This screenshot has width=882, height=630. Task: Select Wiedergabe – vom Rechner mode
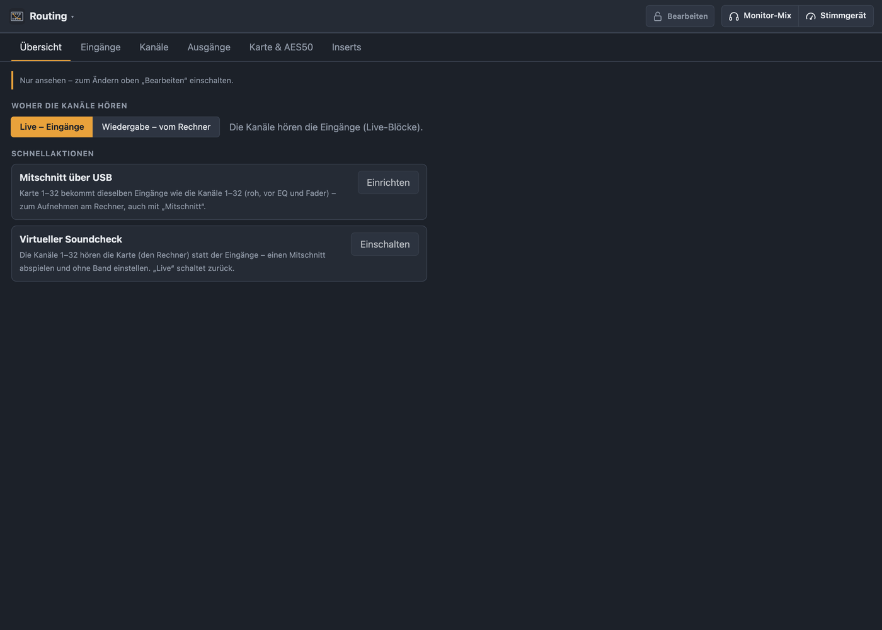[x=156, y=127]
